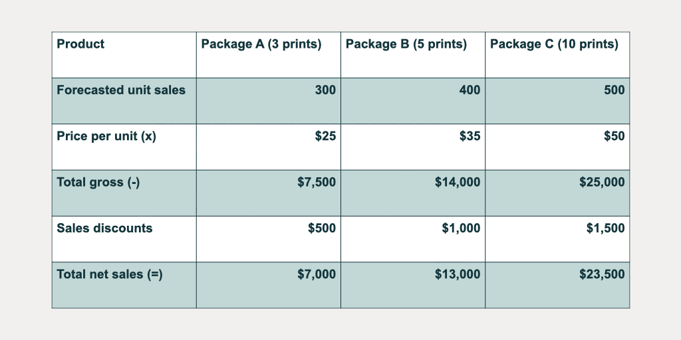Select the $25,000 total gross cell
The image size is (681, 340).
pyautogui.click(x=602, y=182)
